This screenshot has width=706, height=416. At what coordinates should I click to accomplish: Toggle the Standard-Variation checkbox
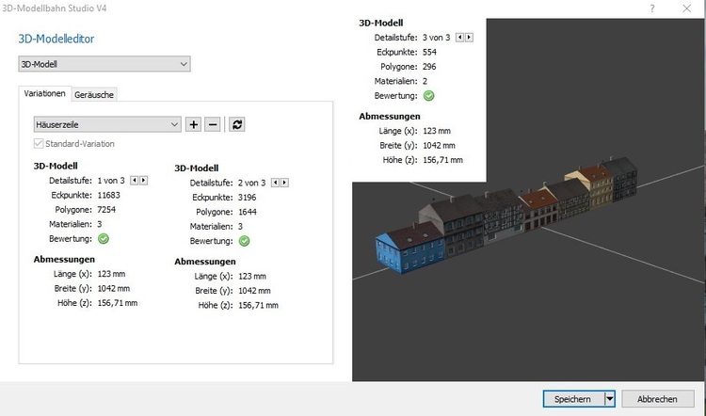coord(39,144)
